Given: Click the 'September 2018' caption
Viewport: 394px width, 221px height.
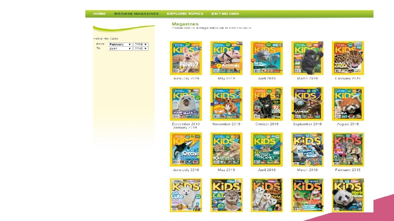Looking at the screenshot, I should click(307, 124).
